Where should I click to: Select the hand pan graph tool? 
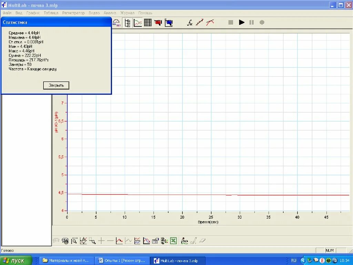(83, 241)
